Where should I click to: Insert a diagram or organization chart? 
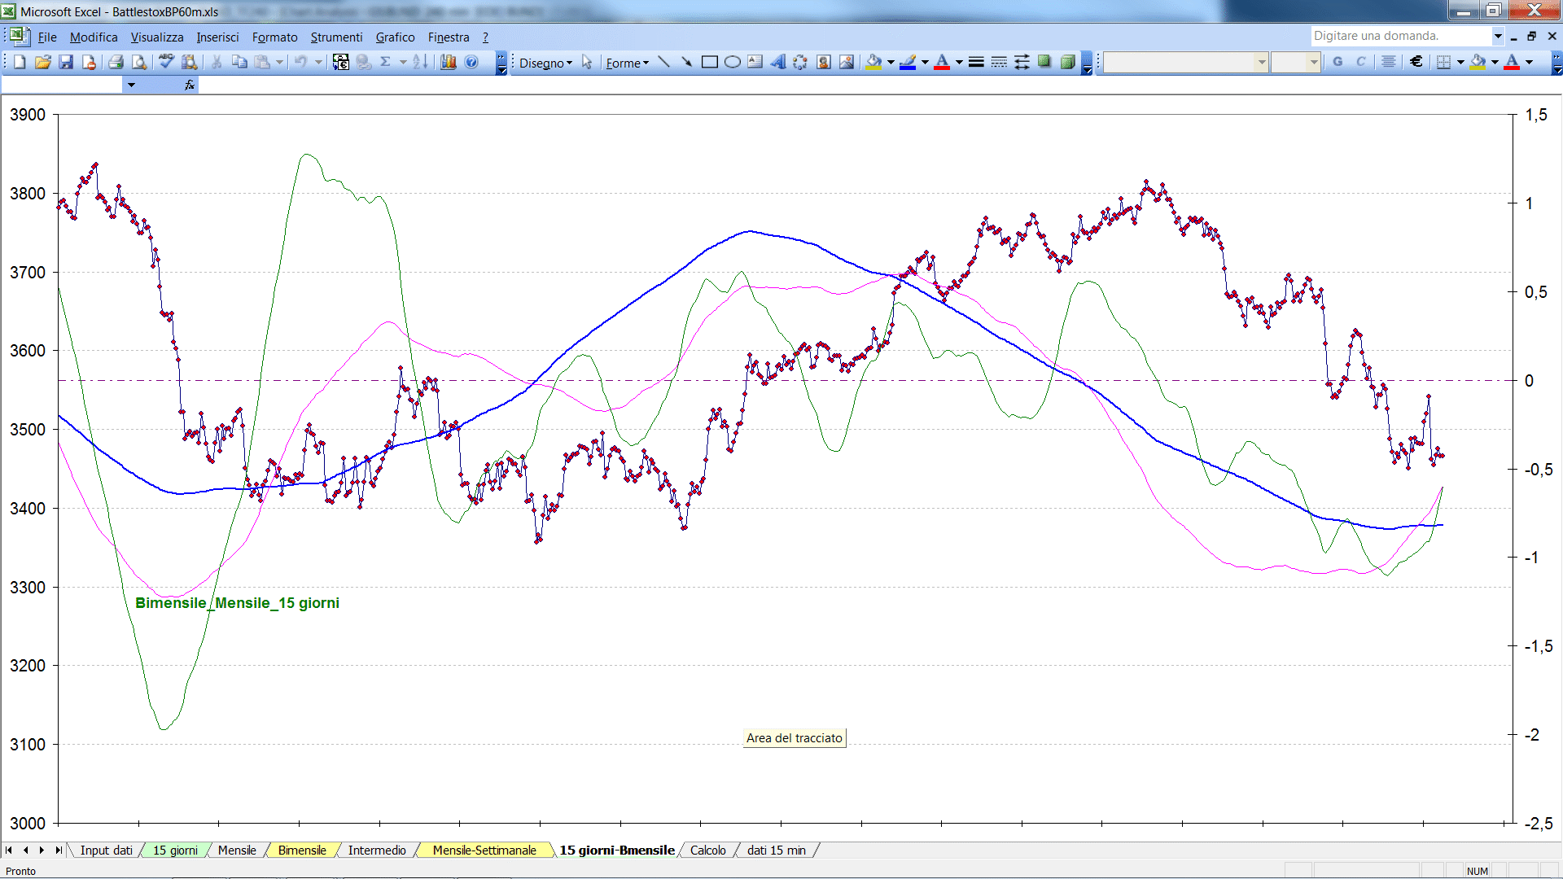801,62
